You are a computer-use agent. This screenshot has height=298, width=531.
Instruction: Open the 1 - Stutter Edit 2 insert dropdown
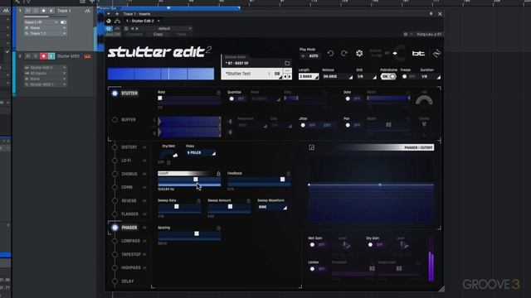(x=142, y=21)
